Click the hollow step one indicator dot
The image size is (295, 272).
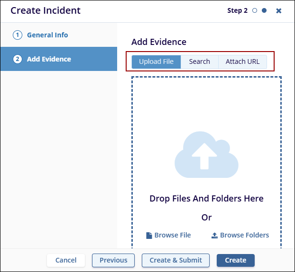pyautogui.click(x=255, y=11)
